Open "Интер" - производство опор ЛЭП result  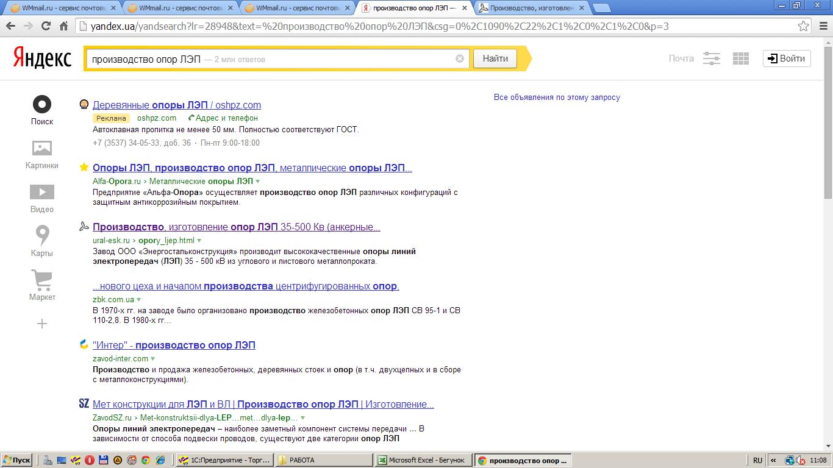coord(174,346)
